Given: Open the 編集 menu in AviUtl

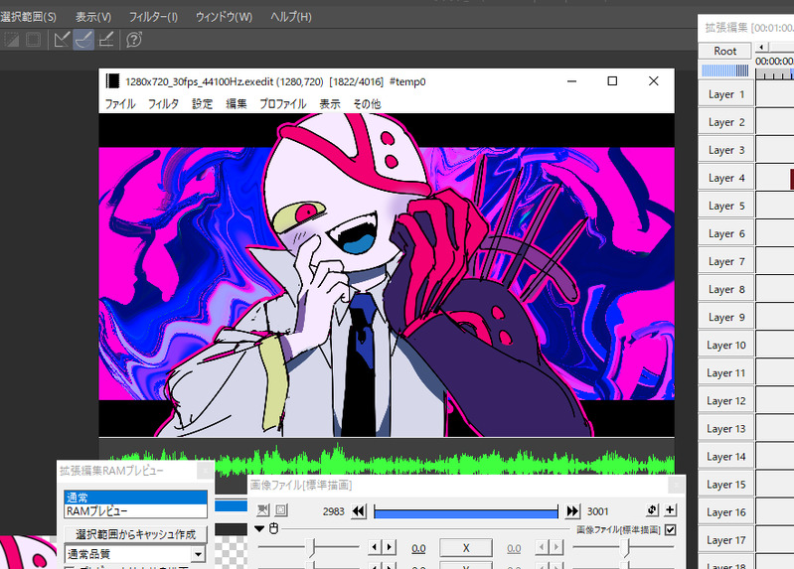Looking at the screenshot, I should tap(236, 104).
